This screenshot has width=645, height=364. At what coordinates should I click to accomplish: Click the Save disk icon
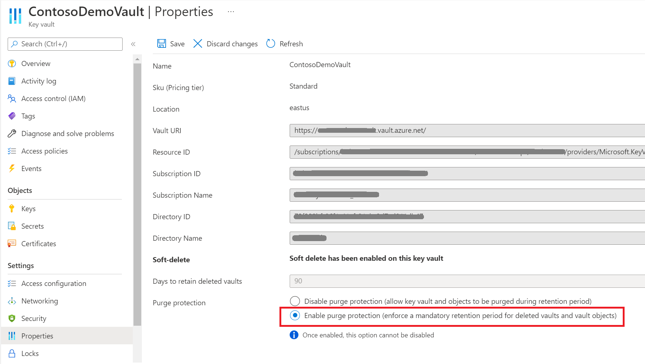pyautogui.click(x=161, y=44)
